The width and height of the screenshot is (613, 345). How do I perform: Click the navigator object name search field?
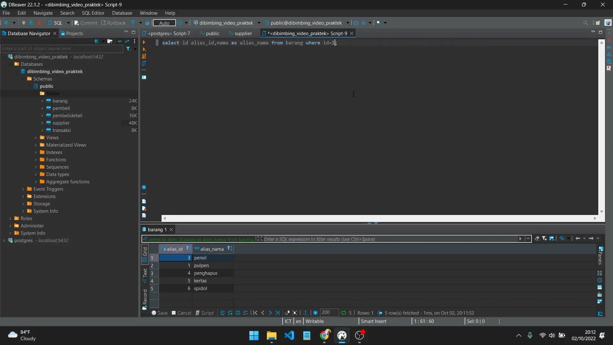tap(62, 49)
